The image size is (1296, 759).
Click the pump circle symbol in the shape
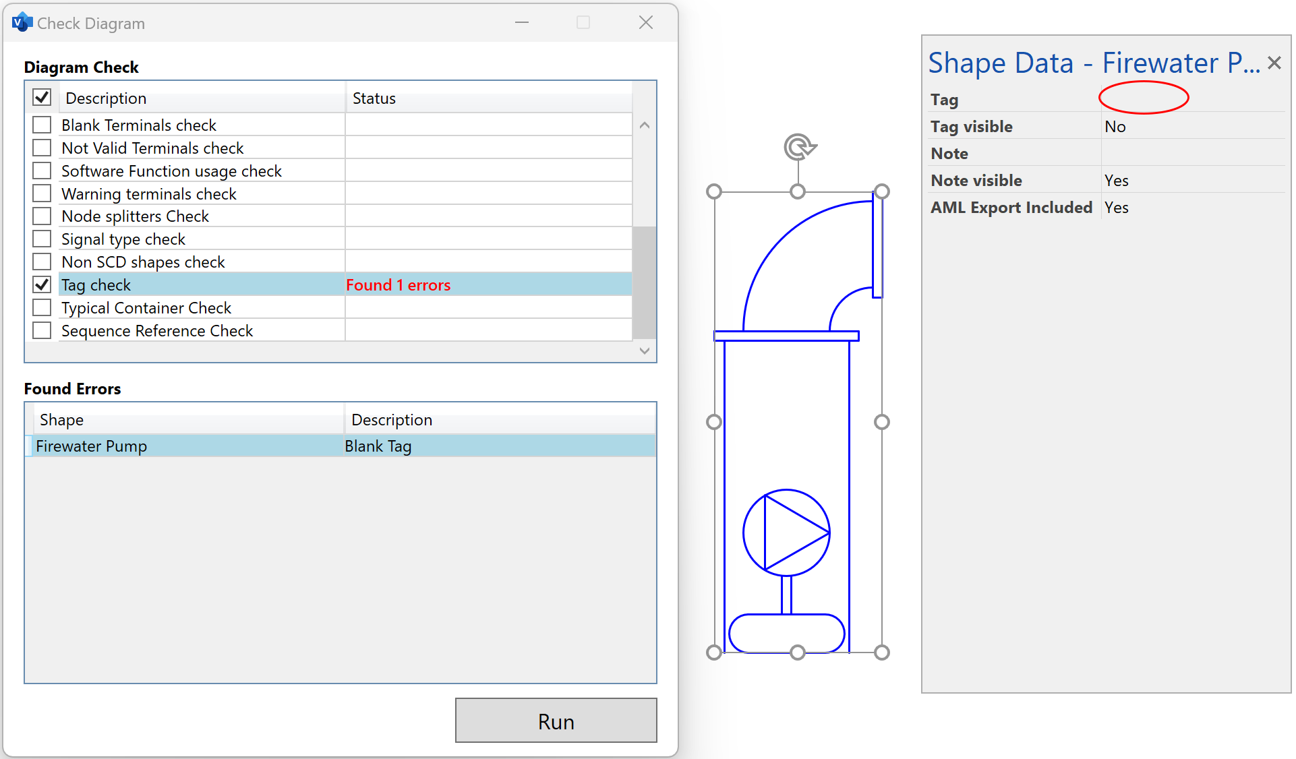(786, 533)
